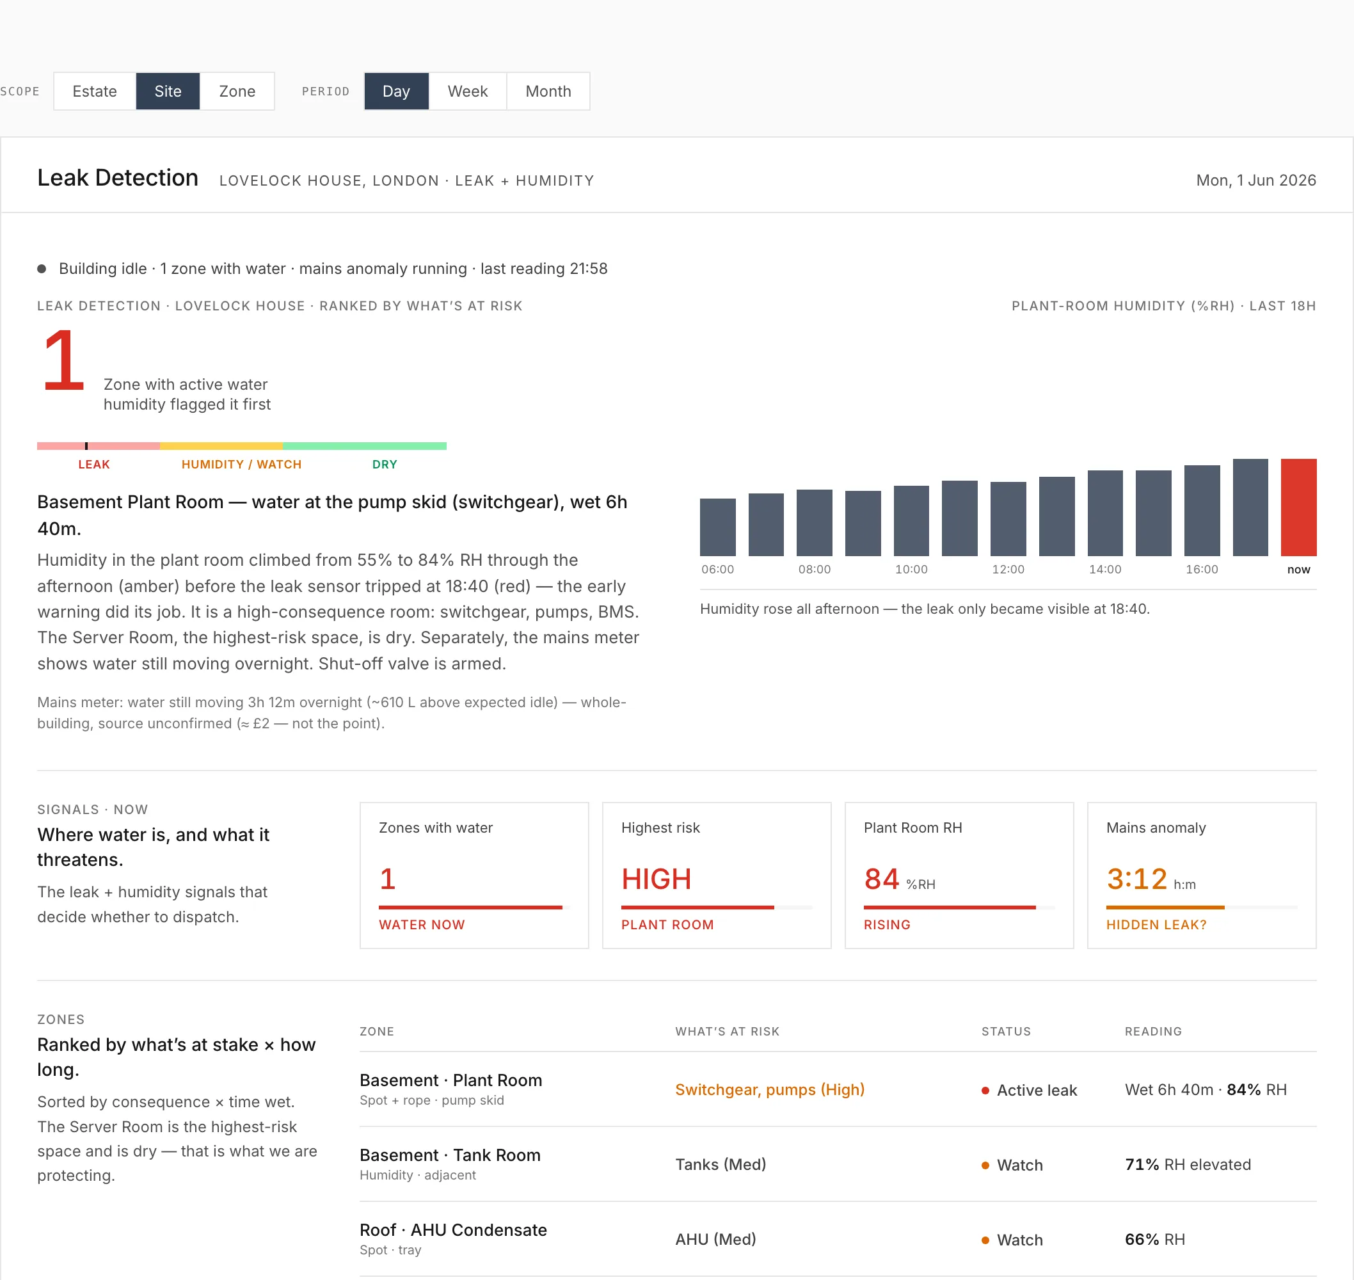
Task: Click Watch status for AHU Condensate
Action: click(x=1012, y=1240)
